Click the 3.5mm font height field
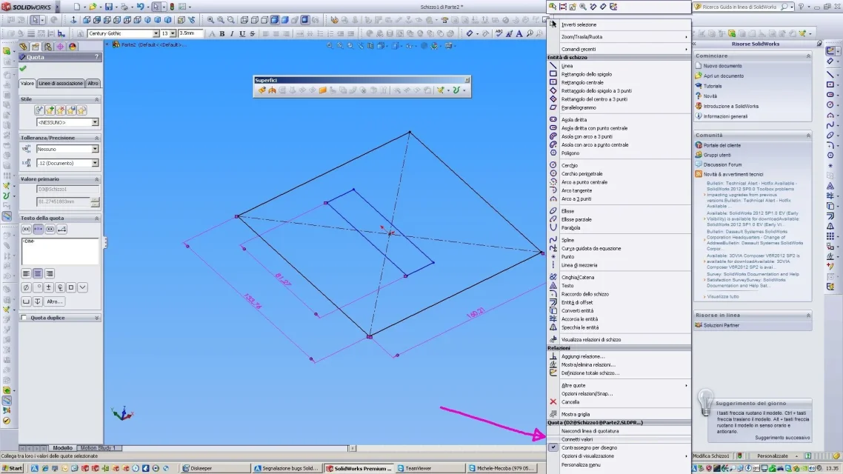The width and height of the screenshot is (843, 474). (x=190, y=33)
